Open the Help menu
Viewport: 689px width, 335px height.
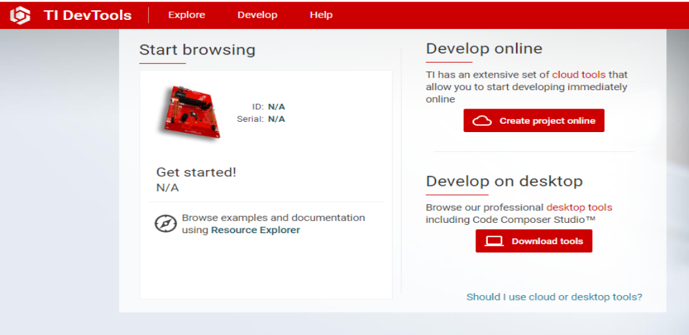(321, 15)
